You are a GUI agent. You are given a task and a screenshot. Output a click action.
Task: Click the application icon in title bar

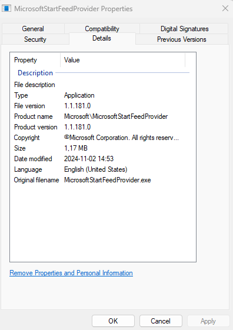coord(6,9)
